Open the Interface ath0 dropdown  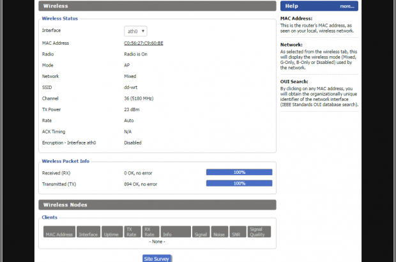(x=135, y=31)
